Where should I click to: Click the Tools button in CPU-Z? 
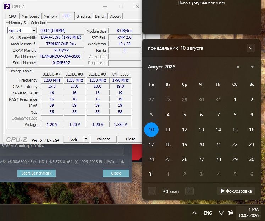pyautogui.click(x=73, y=139)
